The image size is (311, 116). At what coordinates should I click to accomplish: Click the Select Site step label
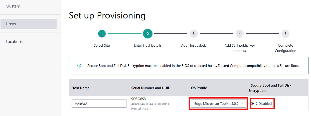[102, 45]
